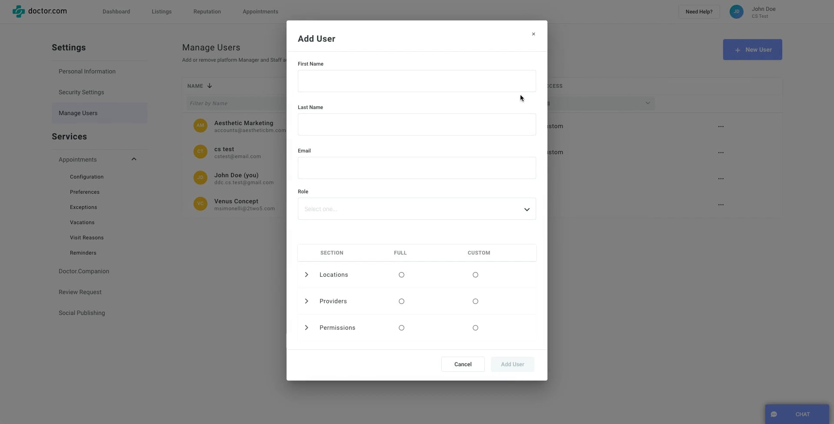Select Full access for Locations

click(401, 275)
